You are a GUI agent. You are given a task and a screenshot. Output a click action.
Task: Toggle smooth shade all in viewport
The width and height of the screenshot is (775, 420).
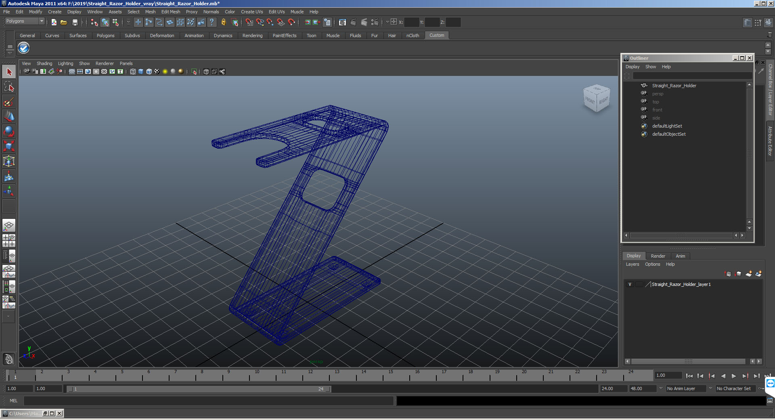click(141, 71)
